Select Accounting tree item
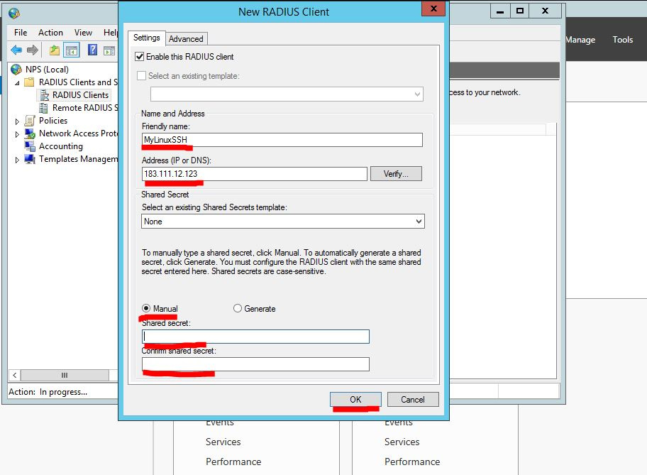 [61, 146]
